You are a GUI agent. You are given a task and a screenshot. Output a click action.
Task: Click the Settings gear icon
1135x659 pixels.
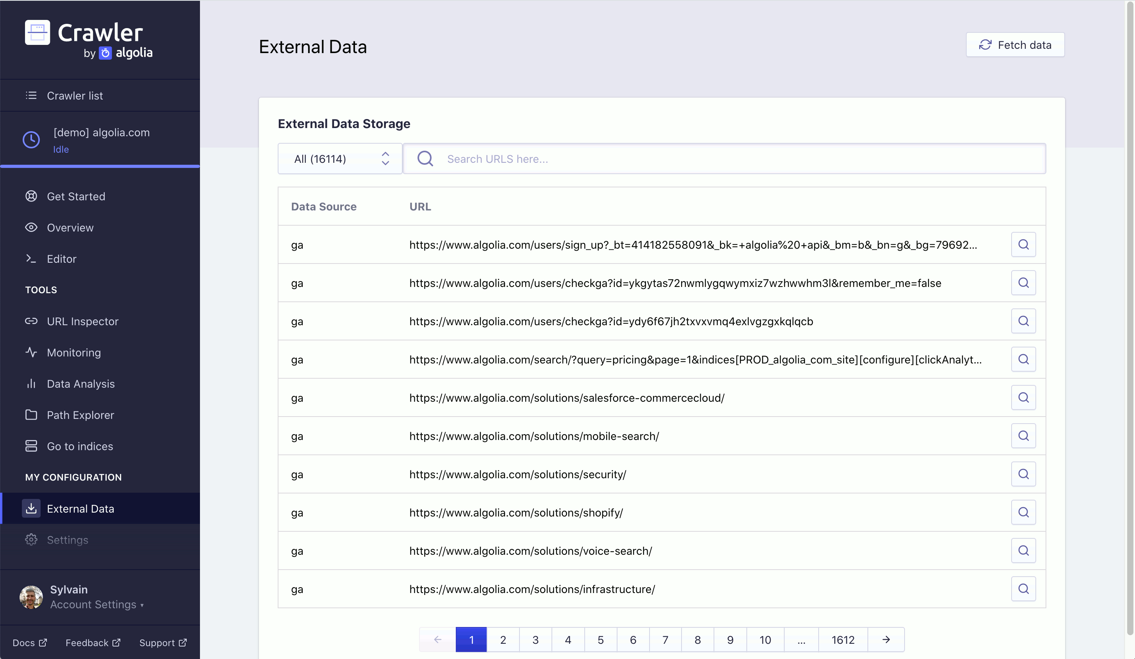pos(31,540)
